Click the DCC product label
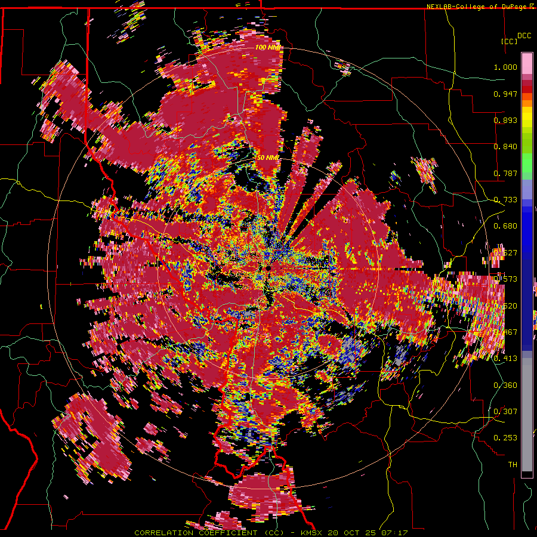The image size is (537, 537). tap(524, 35)
